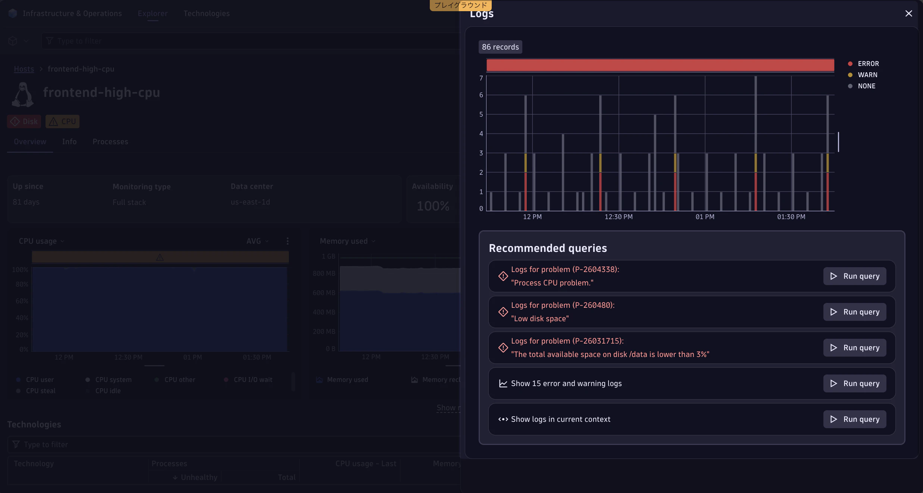
Task: Click problem icon for P-260480 query
Action: (503, 312)
